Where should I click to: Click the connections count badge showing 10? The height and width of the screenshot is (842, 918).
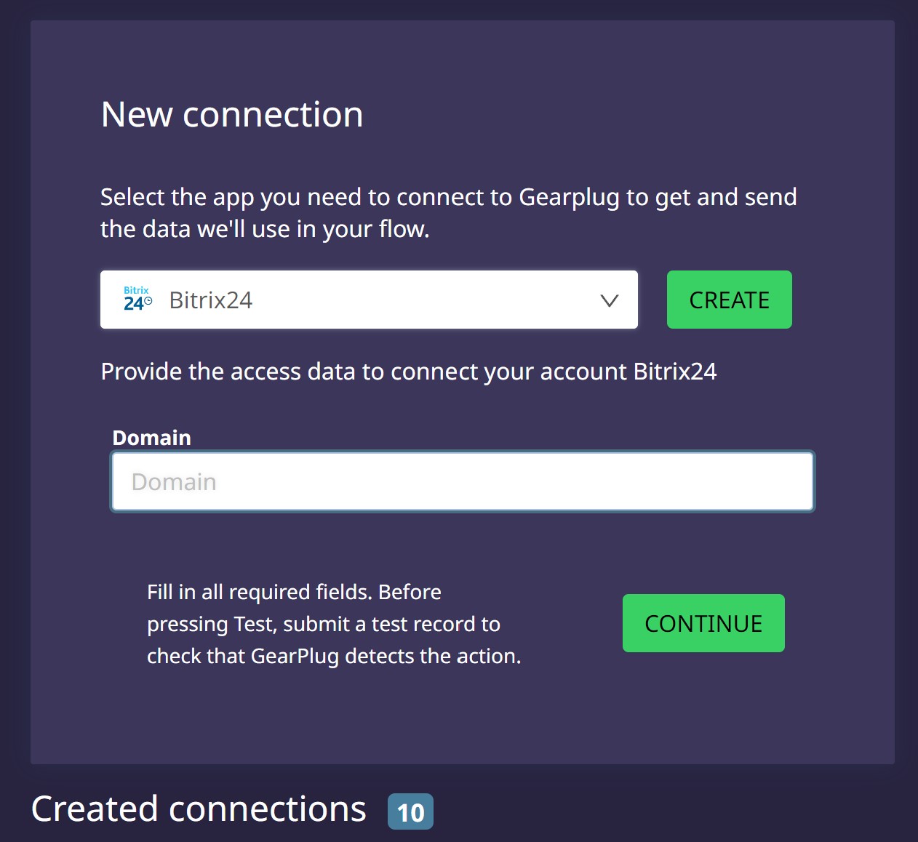point(410,811)
